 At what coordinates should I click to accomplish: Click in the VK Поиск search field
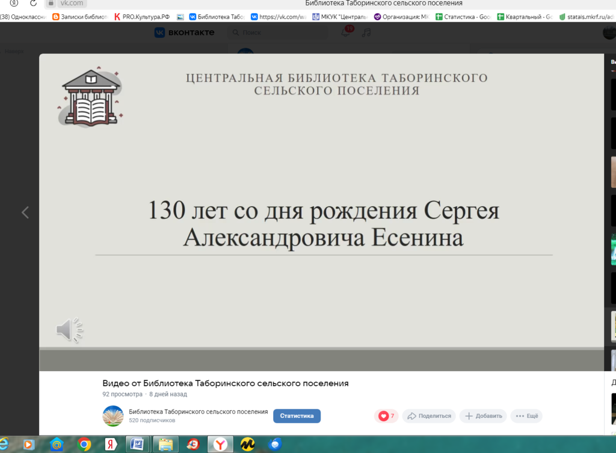(277, 32)
